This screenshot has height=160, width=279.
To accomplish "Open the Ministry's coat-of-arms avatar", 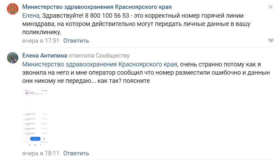I will pyautogui.click(x=12, y=9).
